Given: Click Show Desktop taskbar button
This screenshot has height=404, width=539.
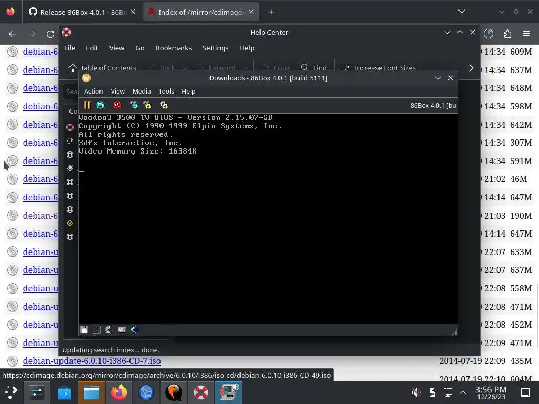Looking at the screenshot, I should (x=525, y=392).
